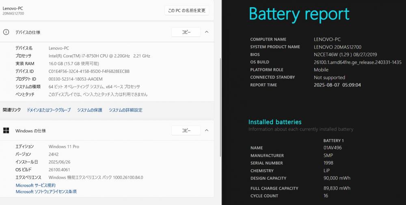
Task: Open システムの詳細設定 link
Action: (x=125, y=110)
